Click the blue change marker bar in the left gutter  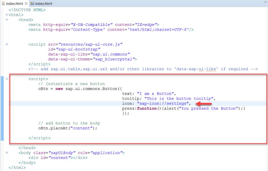(2, 108)
